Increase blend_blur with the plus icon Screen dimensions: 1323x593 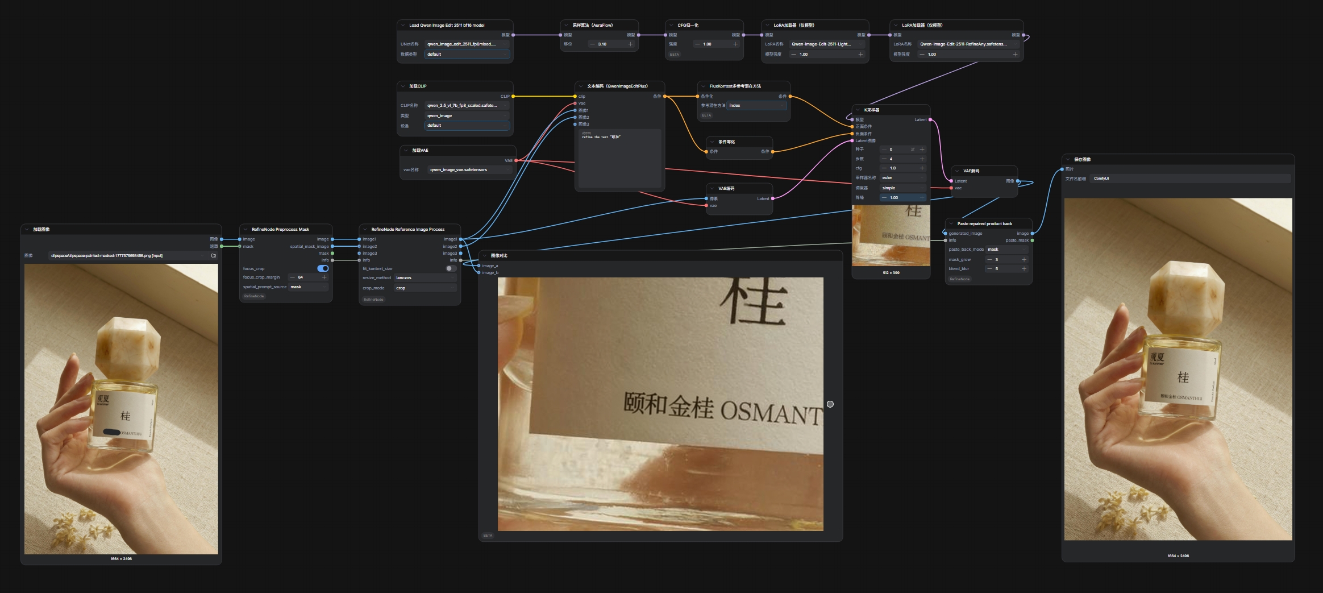tap(1024, 269)
